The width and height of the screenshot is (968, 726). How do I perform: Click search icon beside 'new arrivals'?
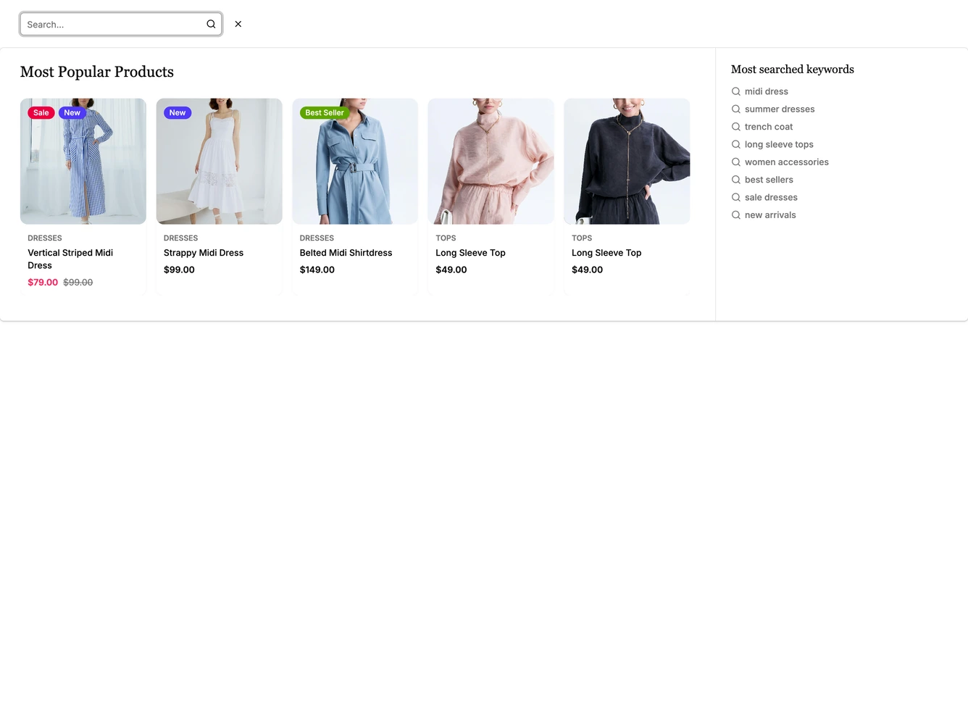click(x=736, y=215)
